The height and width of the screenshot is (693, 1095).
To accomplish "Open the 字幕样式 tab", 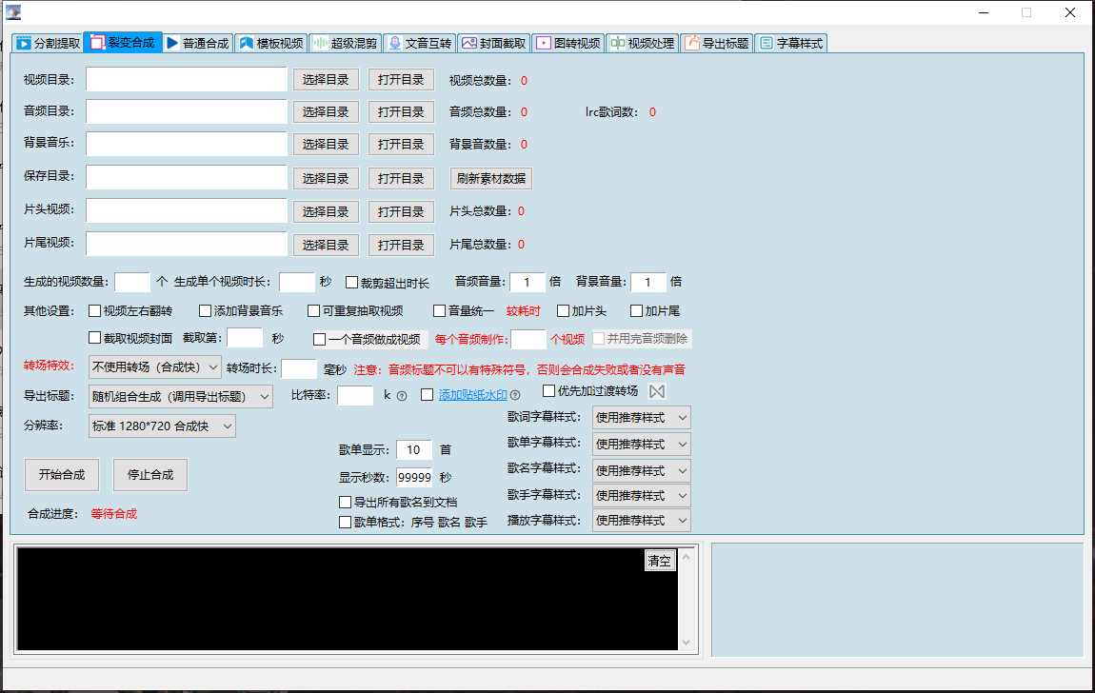I will (790, 43).
